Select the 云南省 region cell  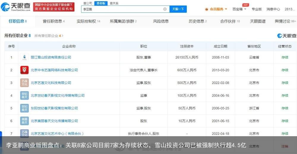[x=254, y=57]
